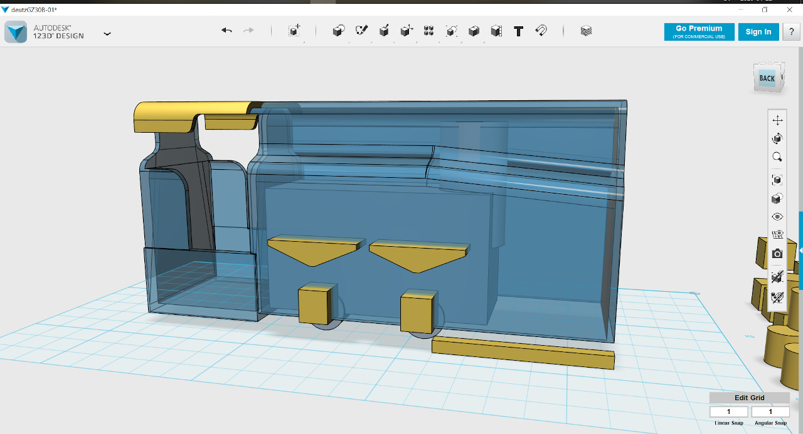This screenshot has height=434, width=803.
Task: Open the Primitives shapes tool
Action: point(338,31)
